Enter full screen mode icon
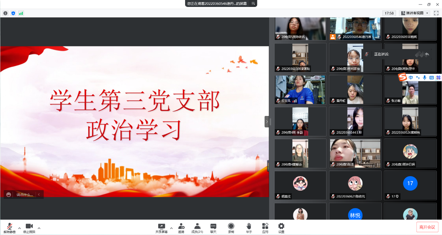Screen dimensions: 442x235 pos(436,13)
